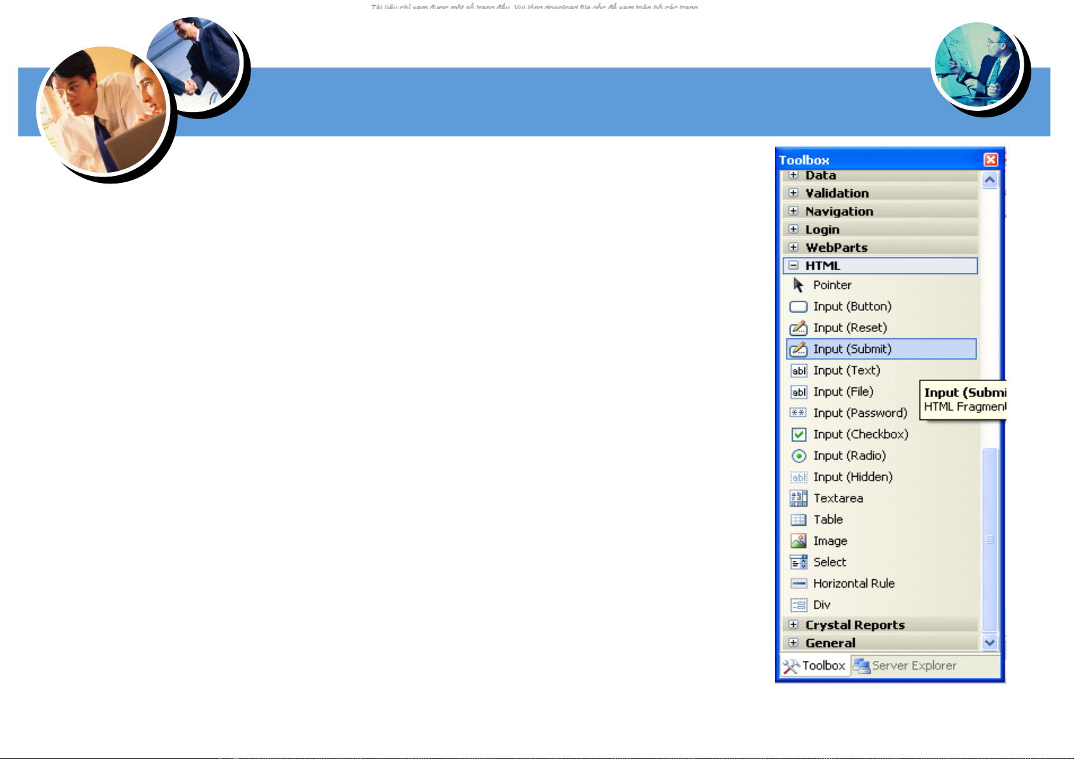Image resolution: width=1074 pixels, height=759 pixels.
Task: Select the Textarea control icon
Action: pyautogui.click(x=798, y=498)
